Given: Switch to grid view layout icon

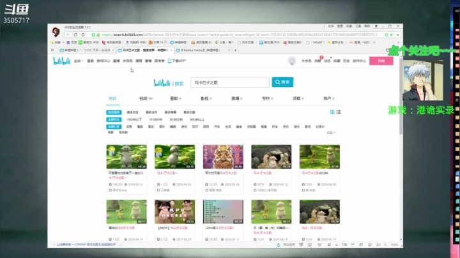Looking at the screenshot, I should (x=332, y=112).
